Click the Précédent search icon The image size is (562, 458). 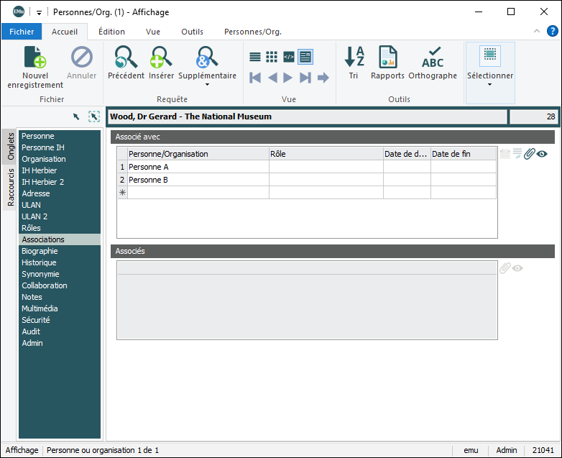pyautogui.click(x=126, y=58)
